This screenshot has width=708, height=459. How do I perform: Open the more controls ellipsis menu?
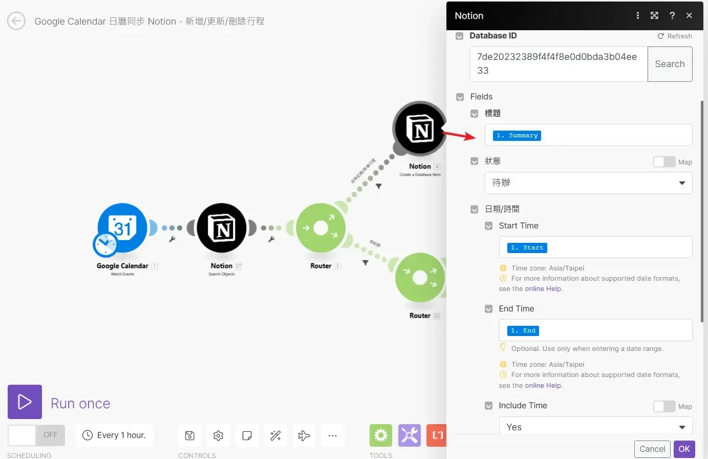333,435
